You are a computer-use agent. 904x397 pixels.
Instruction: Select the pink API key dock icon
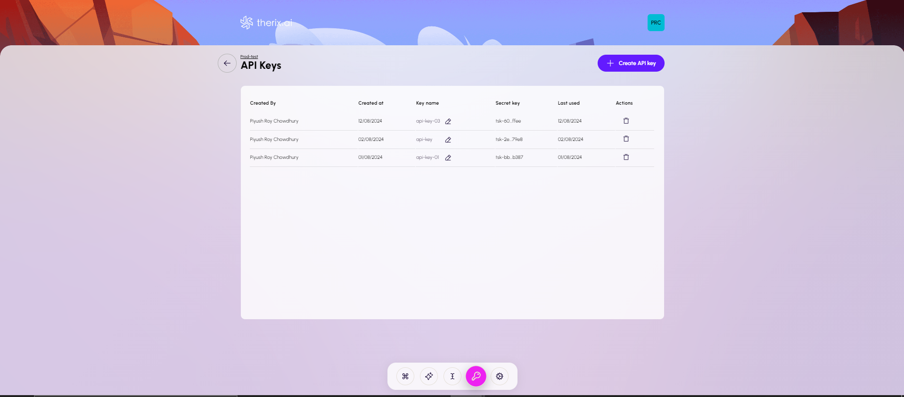pyautogui.click(x=476, y=376)
